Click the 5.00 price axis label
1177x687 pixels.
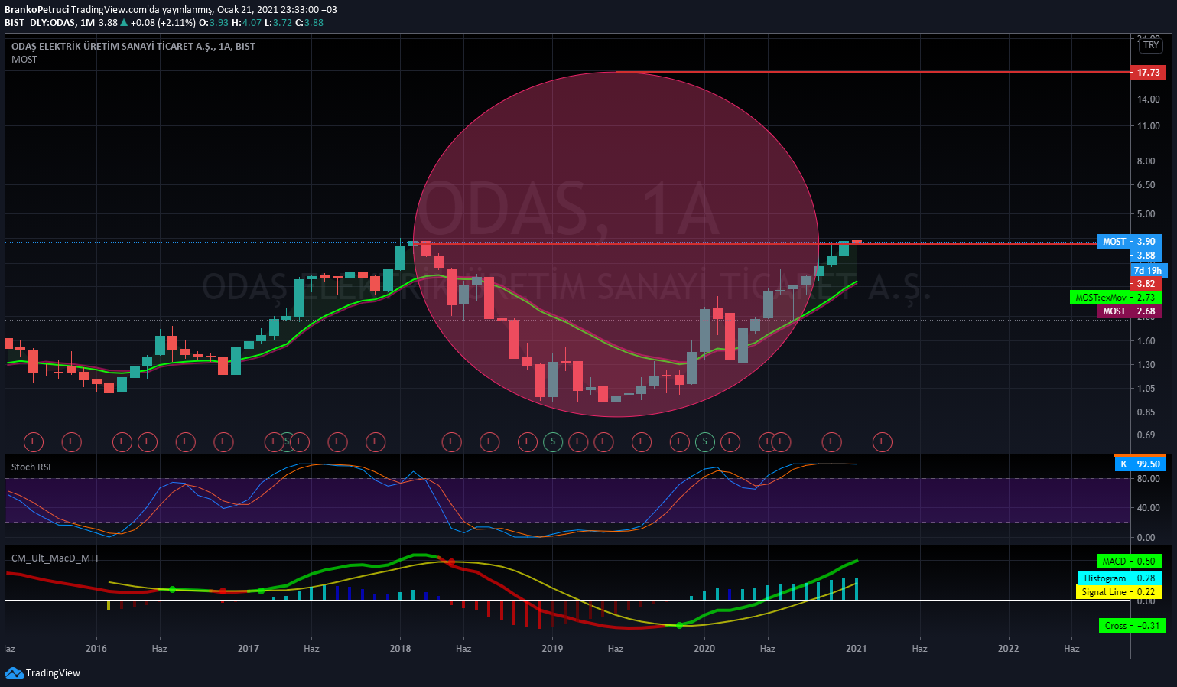tap(1146, 214)
